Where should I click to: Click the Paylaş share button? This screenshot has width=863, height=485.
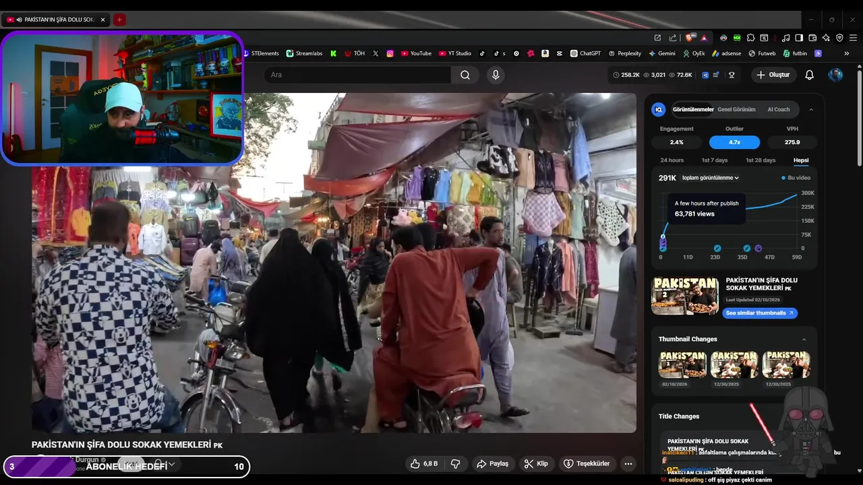coord(492,463)
